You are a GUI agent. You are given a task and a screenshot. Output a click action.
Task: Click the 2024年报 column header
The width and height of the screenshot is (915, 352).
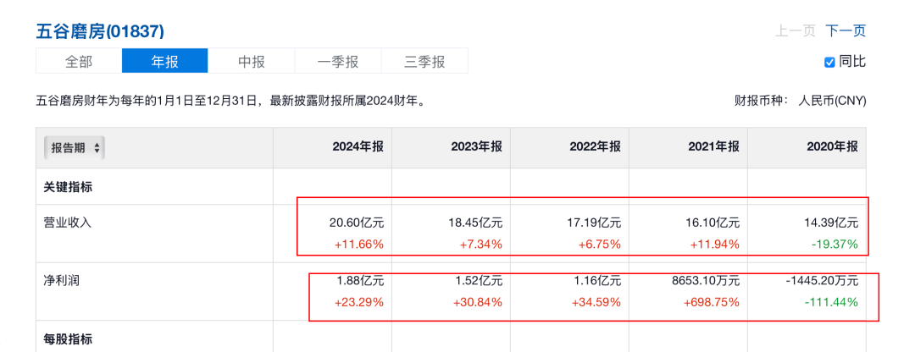358,147
